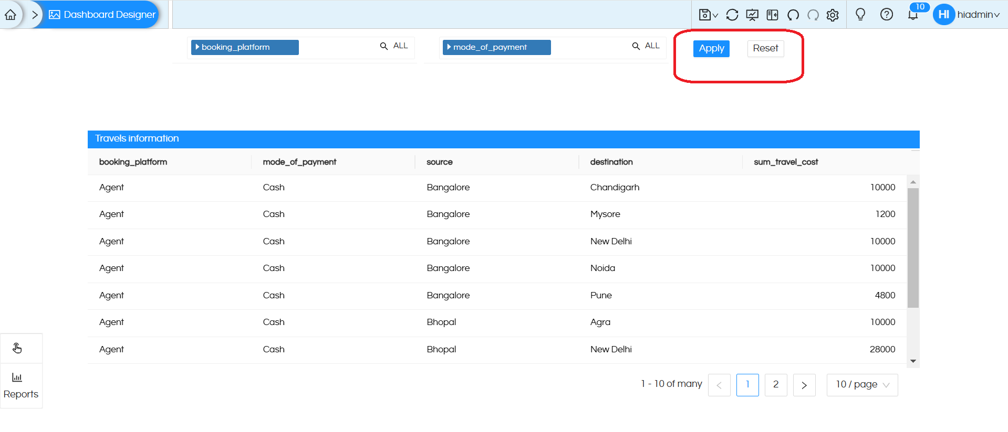Go to the home icon
This screenshot has height=432, width=1008.
point(11,15)
